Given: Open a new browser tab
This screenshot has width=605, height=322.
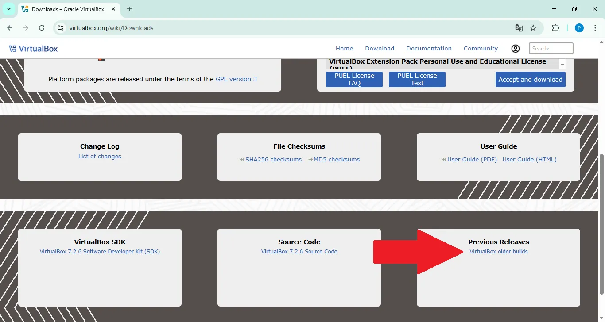Looking at the screenshot, I should [129, 9].
